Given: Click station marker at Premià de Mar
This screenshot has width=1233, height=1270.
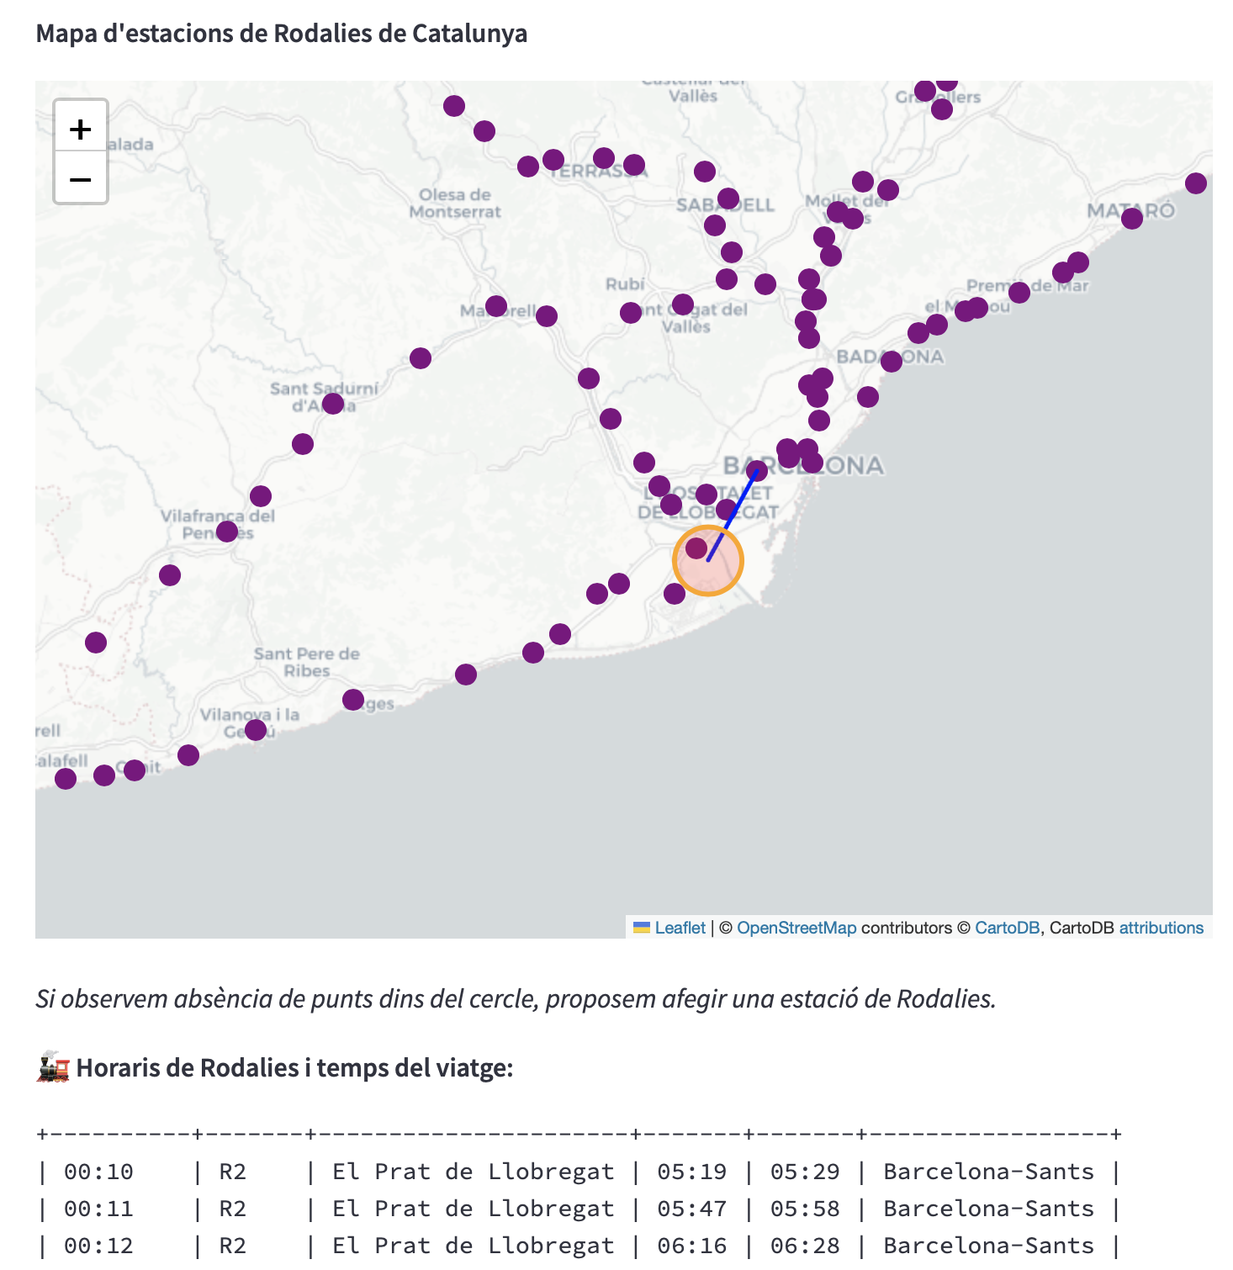Looking at the screenshot, I should pyautogui.click(x=1019, y=293).
